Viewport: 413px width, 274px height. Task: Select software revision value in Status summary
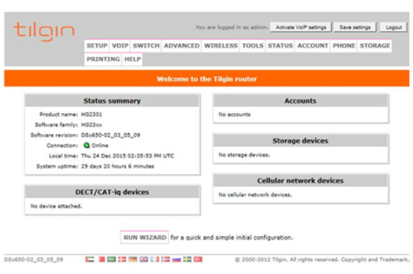pos(111,135)
